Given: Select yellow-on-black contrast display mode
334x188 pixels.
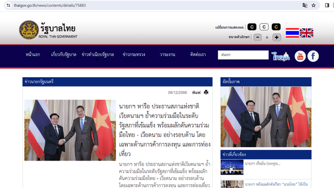Looking at the screenshot, I should tap(276, 27).
